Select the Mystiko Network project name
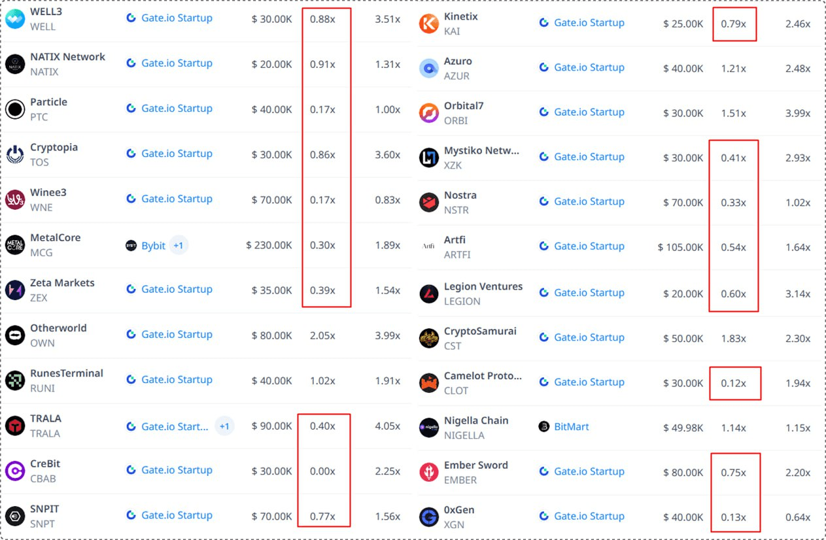This screenshot has width=826, height=540. (x=481, y=150)
